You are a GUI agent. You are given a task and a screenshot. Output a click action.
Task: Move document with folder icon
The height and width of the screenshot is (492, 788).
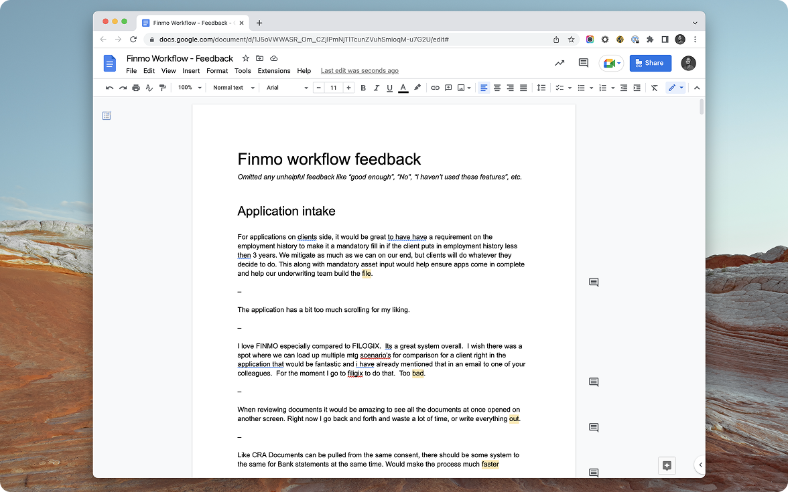(x=259, y=58)
